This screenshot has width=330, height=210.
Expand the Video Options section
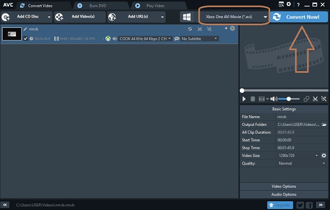point(284,186)
